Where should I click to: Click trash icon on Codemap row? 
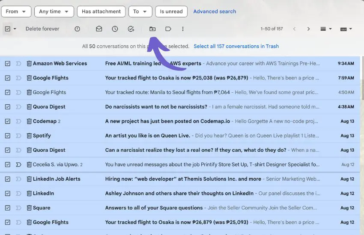(29, 121)
